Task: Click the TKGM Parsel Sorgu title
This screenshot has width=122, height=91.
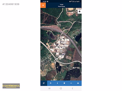Action: click(x=62, y=6)
